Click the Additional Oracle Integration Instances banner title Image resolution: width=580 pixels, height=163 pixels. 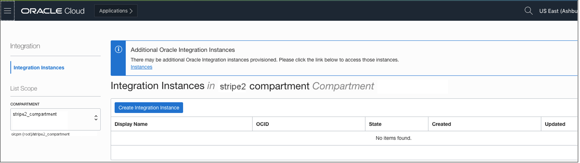click(183, 50)
